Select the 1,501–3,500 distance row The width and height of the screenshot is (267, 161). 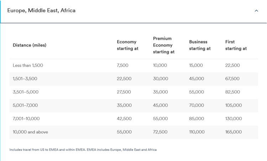[133, 79]
